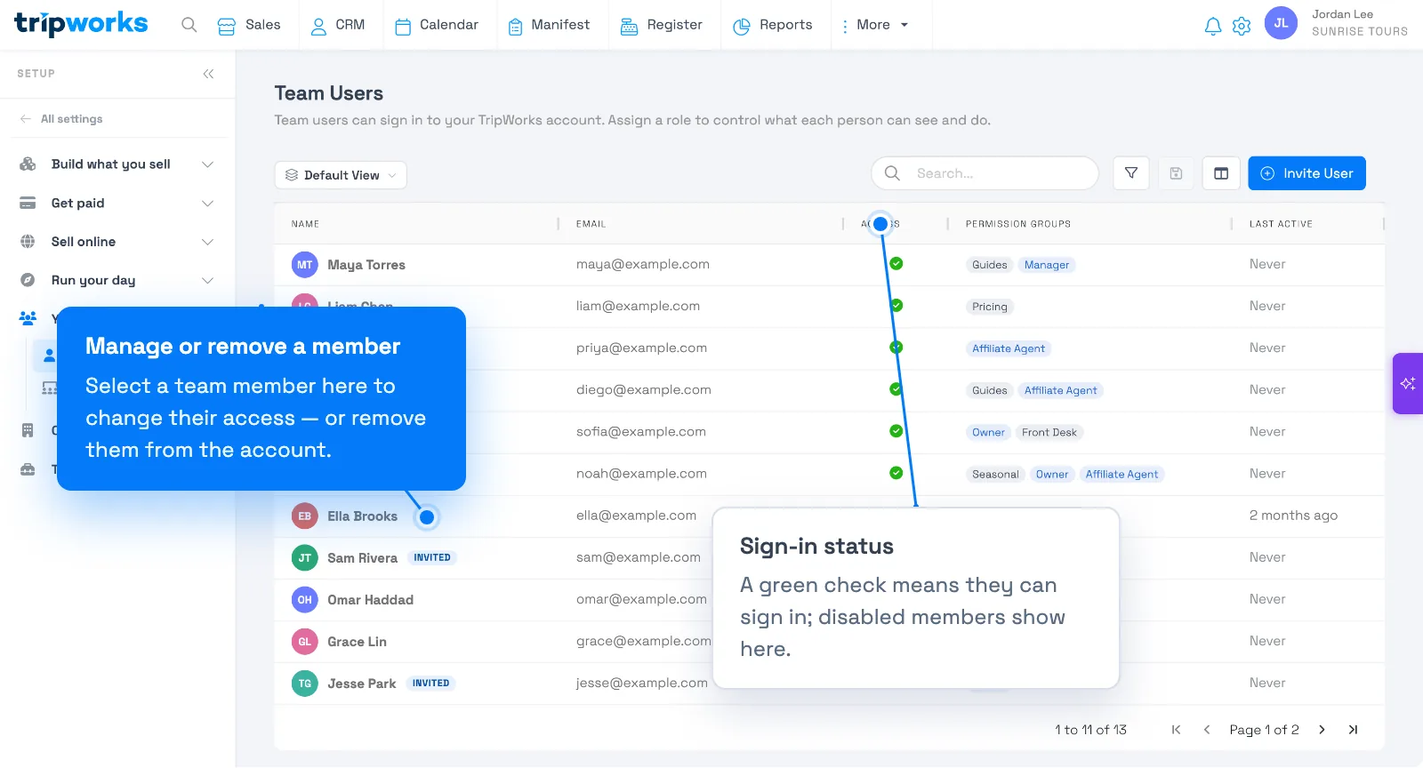1423x768 pixels.
Task: Go back to All settings
Action: [61, 119]
